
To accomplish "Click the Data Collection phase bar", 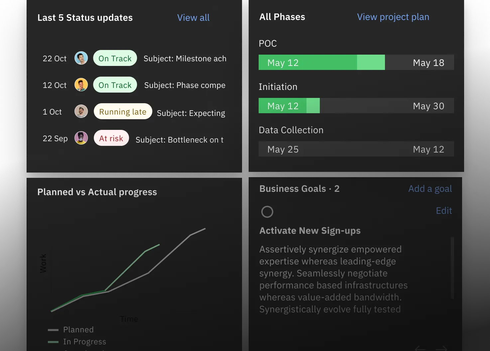I will pos(356,149).
